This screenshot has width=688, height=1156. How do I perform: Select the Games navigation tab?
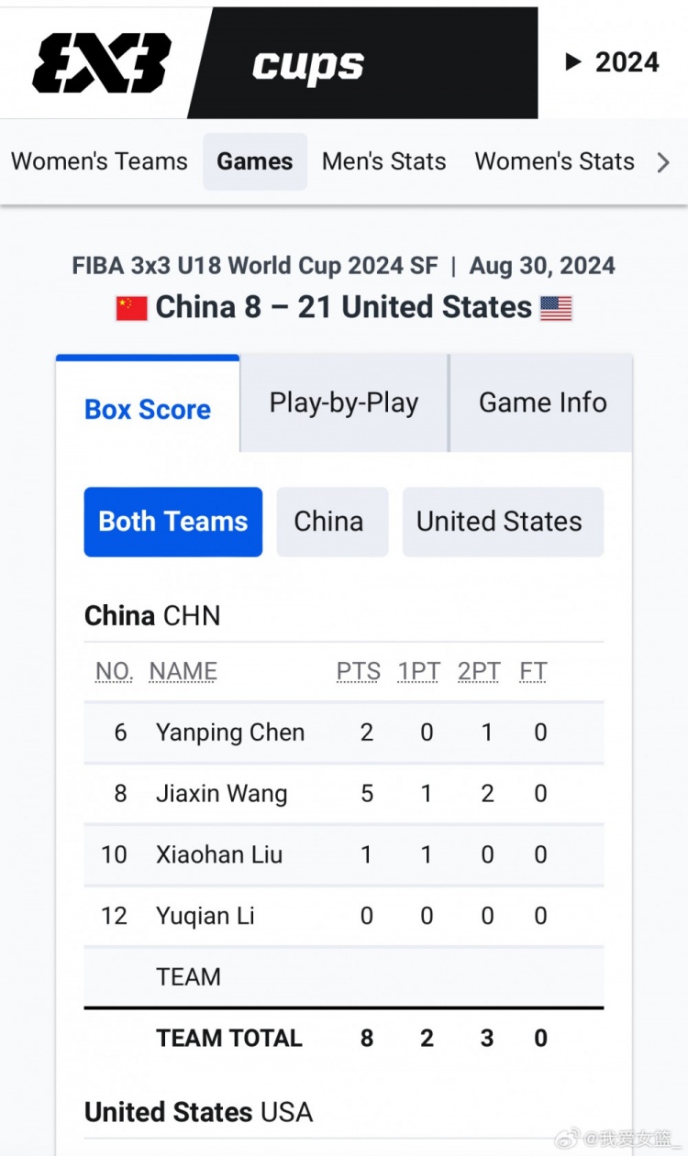[x=255, y=161]
